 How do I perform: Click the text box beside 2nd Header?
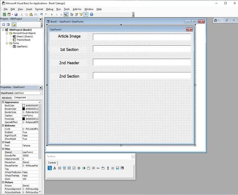click(x=142, y=62)
